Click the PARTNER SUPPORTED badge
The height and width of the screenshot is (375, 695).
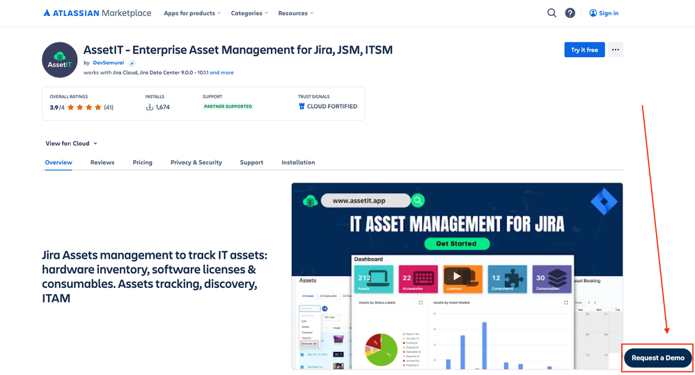pyautogui.click(x=228, y=107)
